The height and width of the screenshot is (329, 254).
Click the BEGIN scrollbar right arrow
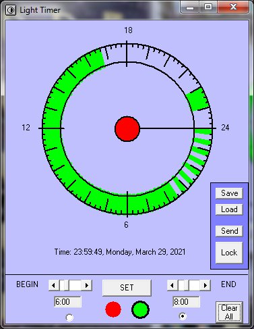(87, 286)
